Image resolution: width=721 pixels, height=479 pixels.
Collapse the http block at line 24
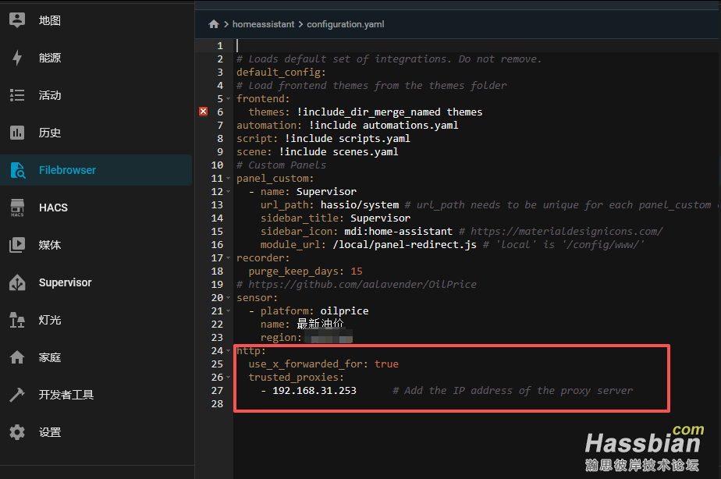click(x=227, y=351)
